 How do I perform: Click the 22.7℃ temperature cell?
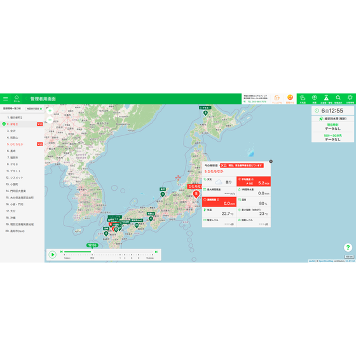pyautogui.click(x=219, y=212)
